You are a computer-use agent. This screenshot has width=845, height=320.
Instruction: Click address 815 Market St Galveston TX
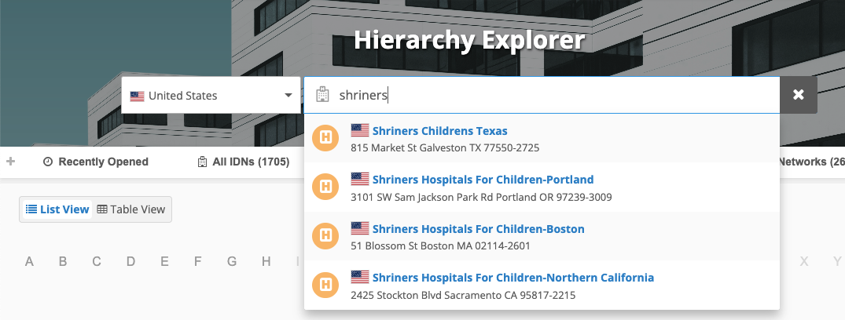pyautogui.click(x=445, y=148)
